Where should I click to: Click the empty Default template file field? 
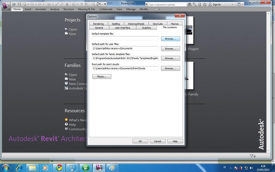125,38
